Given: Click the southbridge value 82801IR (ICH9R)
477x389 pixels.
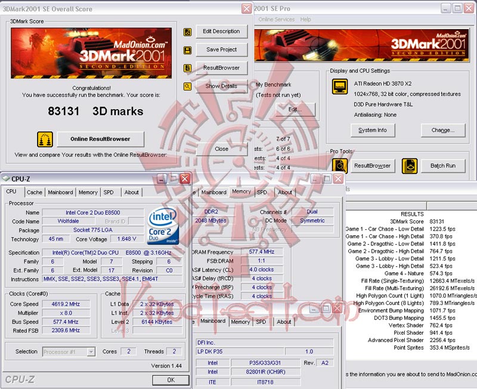Looking at the screenshot, I should [265, 372].
